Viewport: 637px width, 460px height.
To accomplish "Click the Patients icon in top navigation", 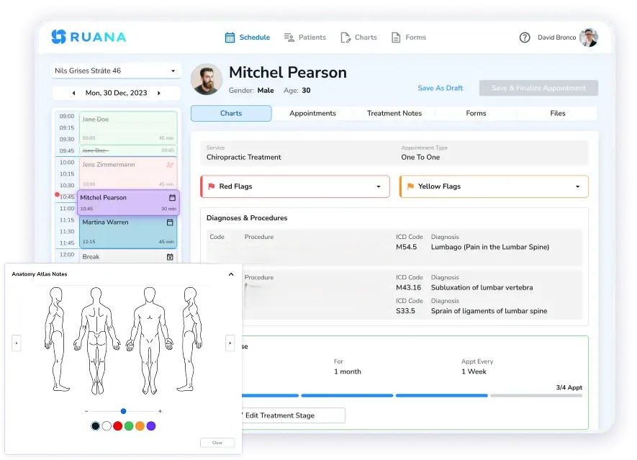I will (x=289, y=37).
